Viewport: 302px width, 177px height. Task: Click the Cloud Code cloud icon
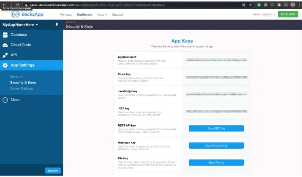pyautogui.click(x=5, y=45)
